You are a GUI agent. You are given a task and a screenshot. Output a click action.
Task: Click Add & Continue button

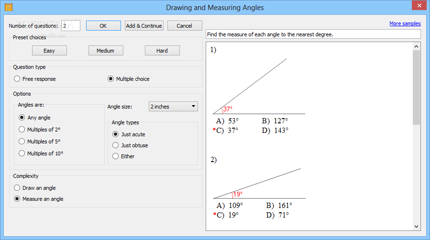click(x=144, y=26)
